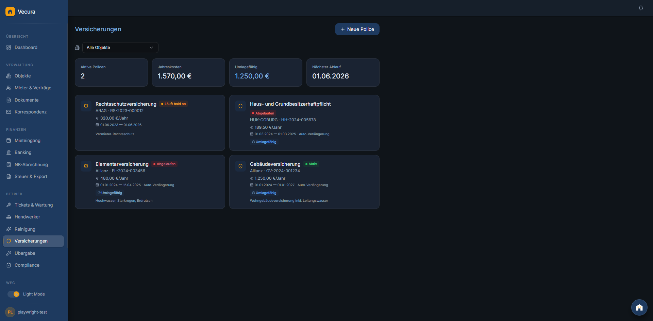Click the Vecura logo icon

coord(10,12)
